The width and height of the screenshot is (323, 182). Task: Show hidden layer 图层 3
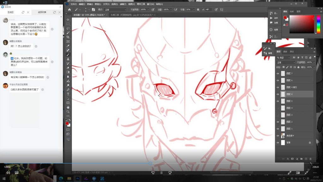278,115
